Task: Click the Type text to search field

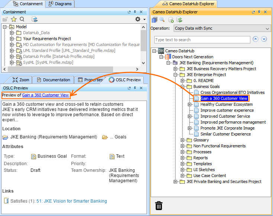Action: pos(202,40)
